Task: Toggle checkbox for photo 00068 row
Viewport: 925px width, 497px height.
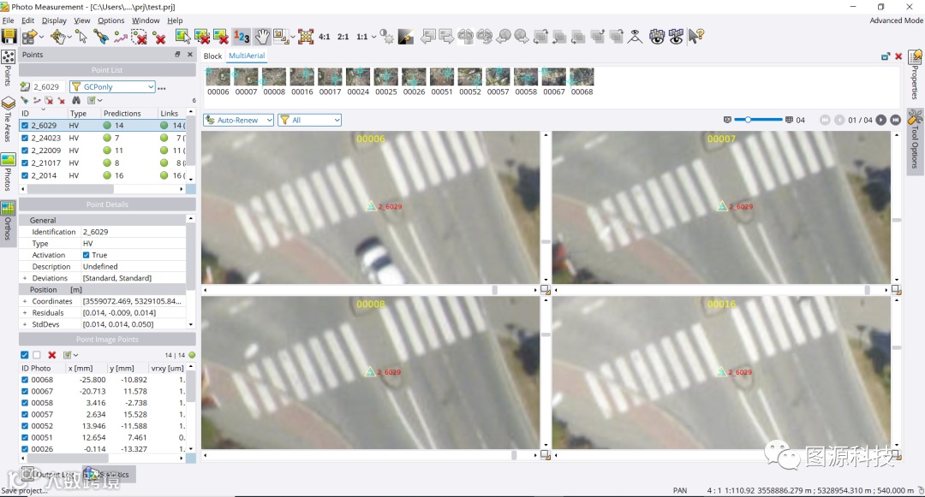Action: 25,380
